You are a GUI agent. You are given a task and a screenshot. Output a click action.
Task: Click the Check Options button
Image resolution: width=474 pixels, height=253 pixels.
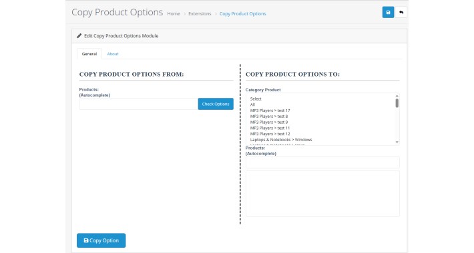pos(216,104)
